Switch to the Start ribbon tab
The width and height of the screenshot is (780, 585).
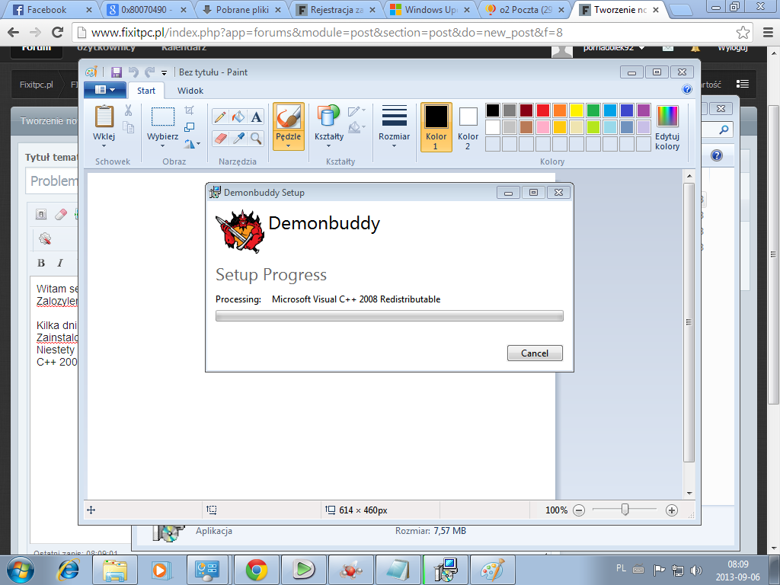(146, 91)
